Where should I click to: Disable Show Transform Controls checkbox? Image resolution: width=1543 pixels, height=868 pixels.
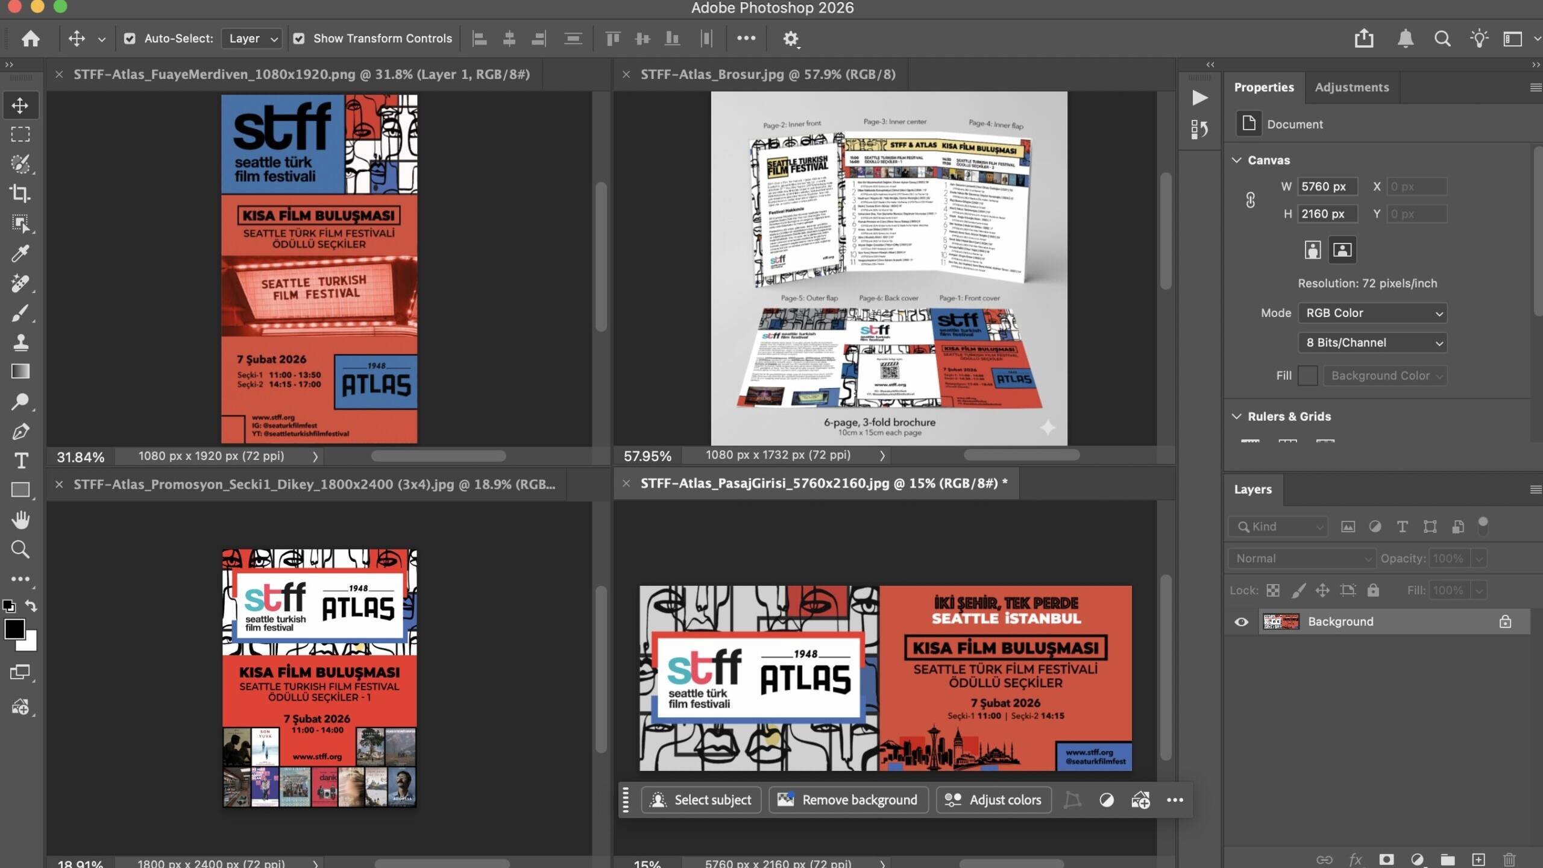[x=298, y=39]
